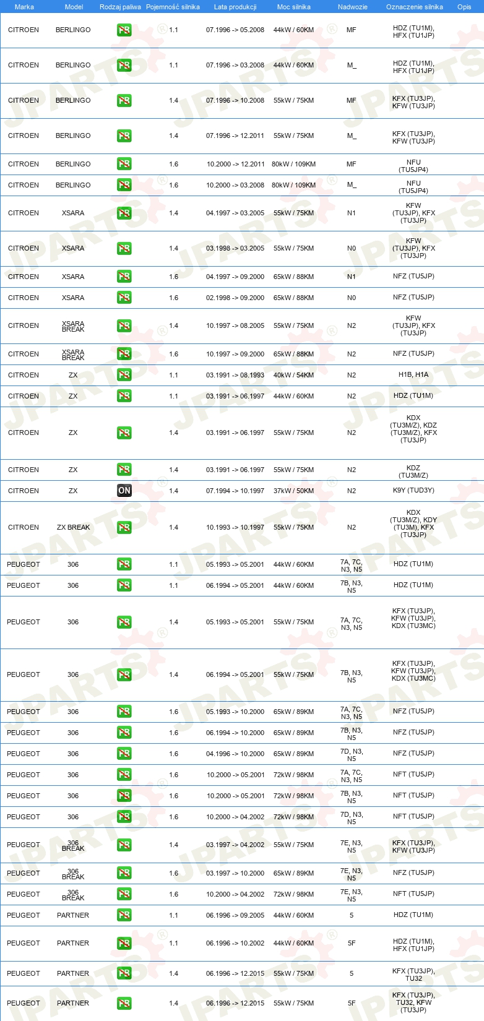Screen dimensions: 484x1021
Task: Select the KFX (TU3JP), TU32 engine cell
Action: click(413, 975)
